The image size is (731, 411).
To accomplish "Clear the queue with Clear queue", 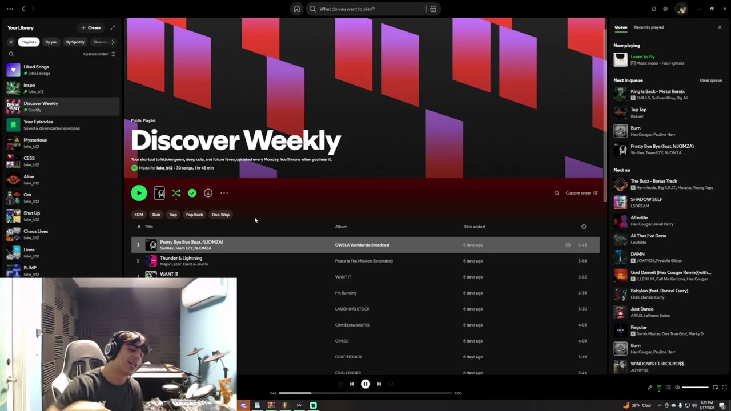I will tap(711, 80).
